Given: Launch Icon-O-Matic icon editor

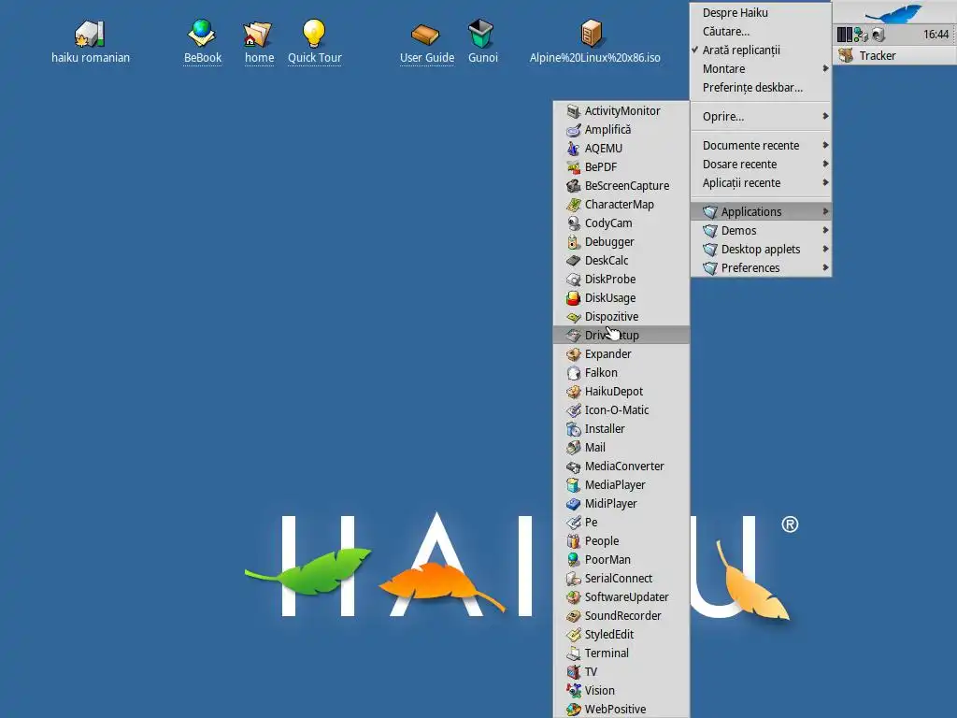Looking at the screenshot, I should [621, 410].
